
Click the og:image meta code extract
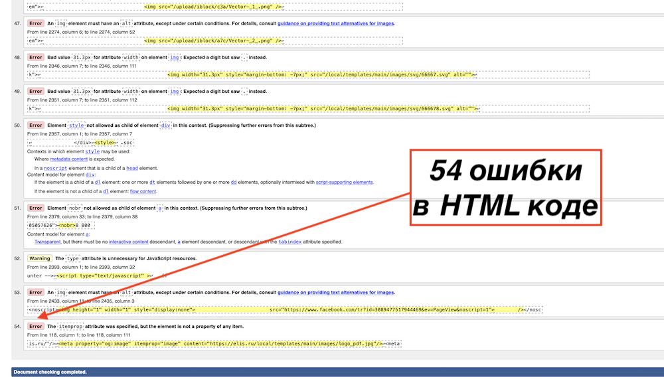[x=220, y=343]
